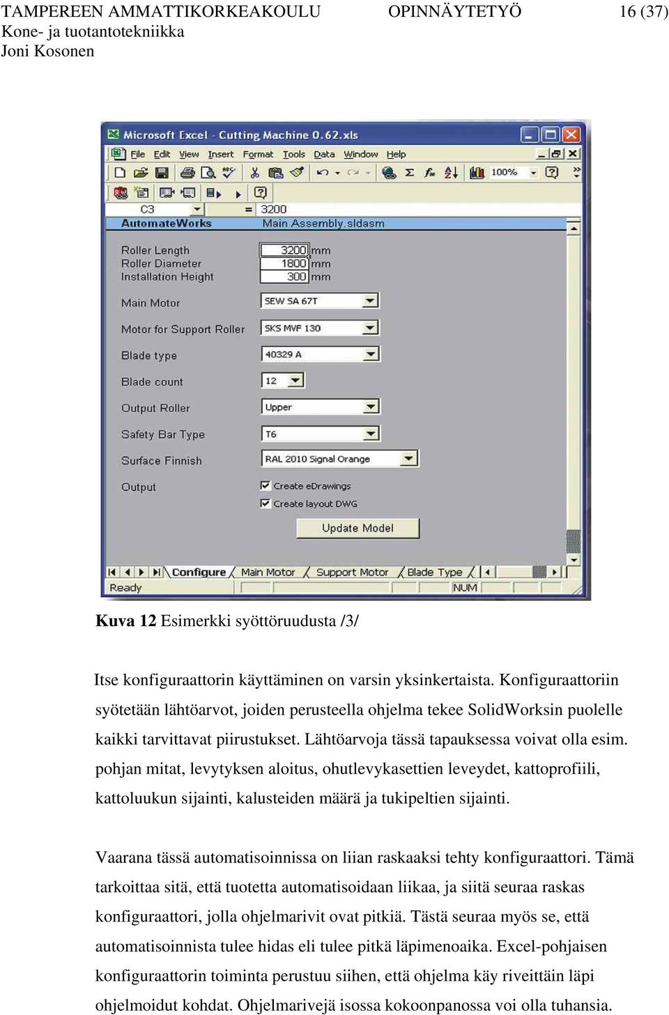The width and height of the screenshot is (669, 1015).
Task: Click the vertical scrollbar down arrow
Action: point(574,559)
